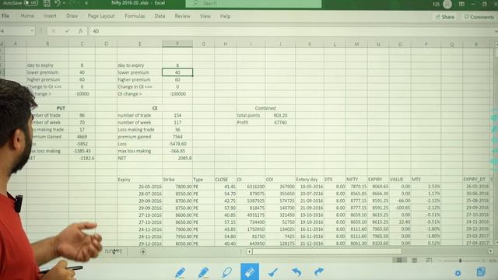The height and width of the screenshot is (280, 498).
Task: Select expiry cell 26-05-2016
Action: point(140,187)
